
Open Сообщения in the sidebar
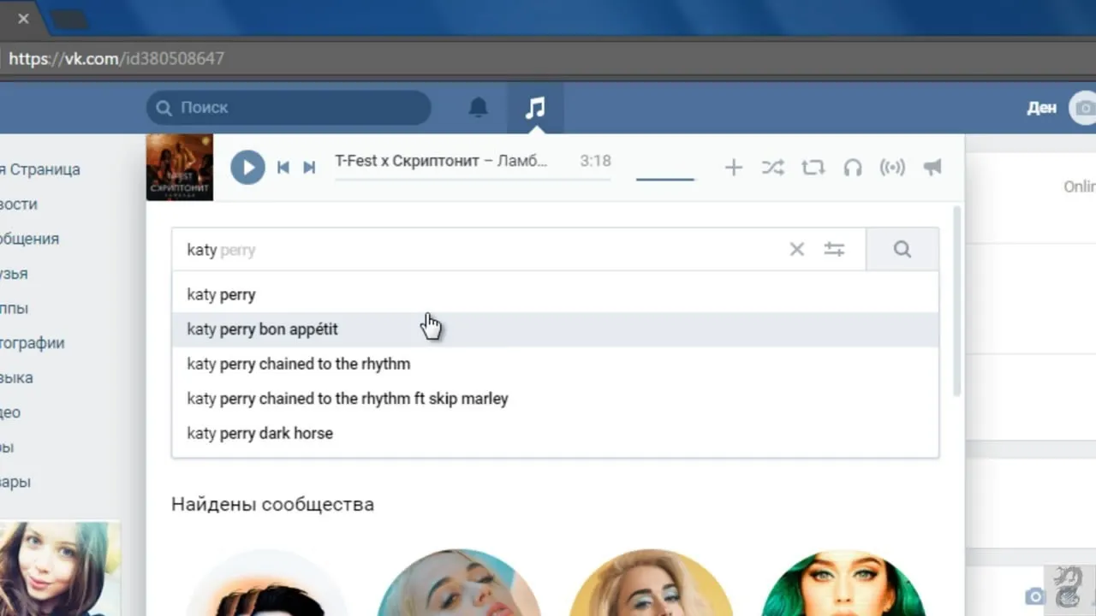click(29, 239)
